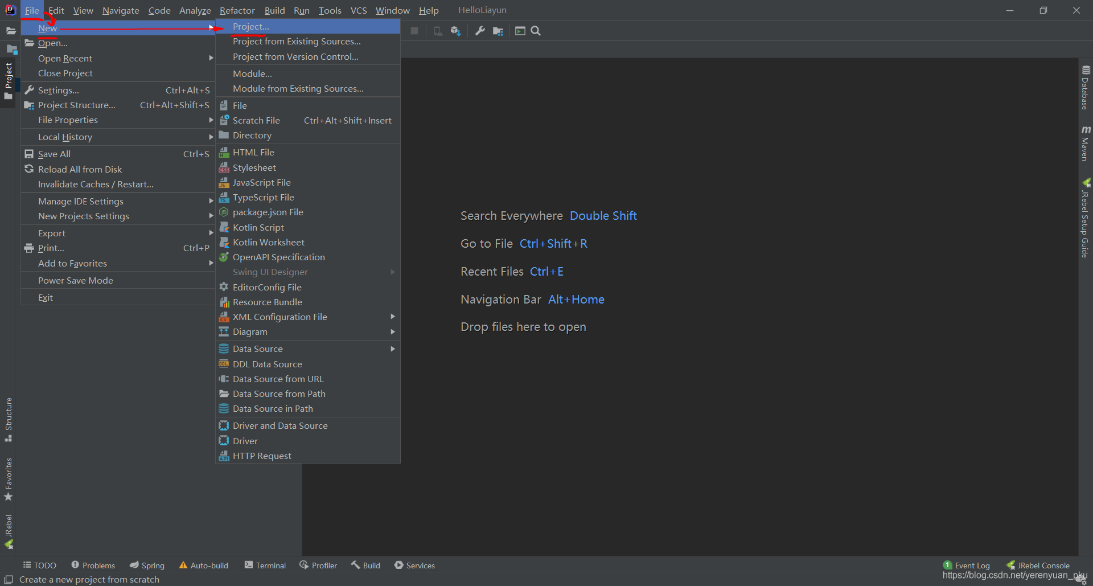This screenshot has width=1093, height=586.
Task: Create a new Scratch File
Action: (308, 120)
